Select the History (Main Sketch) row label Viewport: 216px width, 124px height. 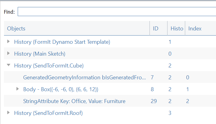[x=40, y=53]
